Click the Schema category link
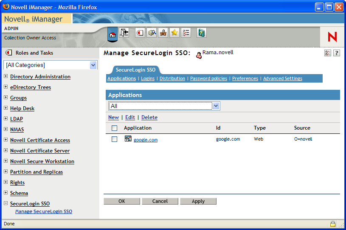The image size is (346, 230). point(19,193)
